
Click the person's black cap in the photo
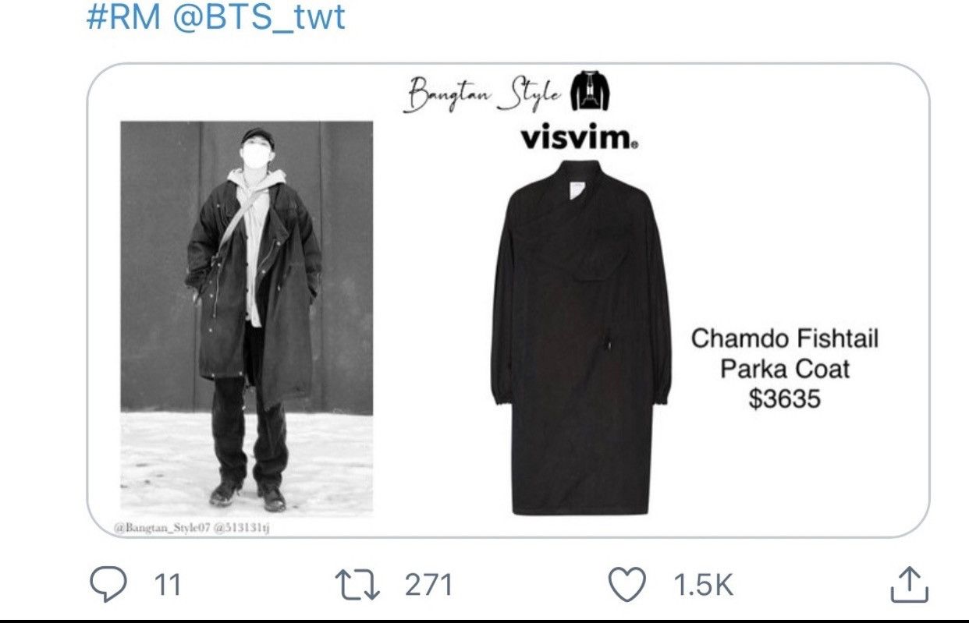[257, 137]
